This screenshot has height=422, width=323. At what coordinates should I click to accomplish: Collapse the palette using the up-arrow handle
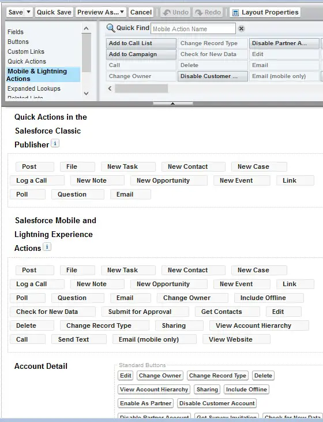point(172,103)
